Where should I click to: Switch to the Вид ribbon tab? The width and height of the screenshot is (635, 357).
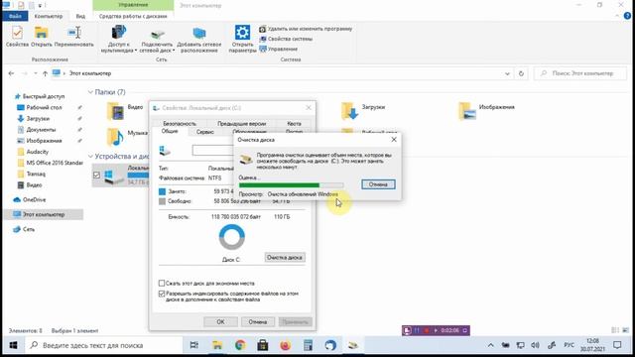click(x=80, y=16)
